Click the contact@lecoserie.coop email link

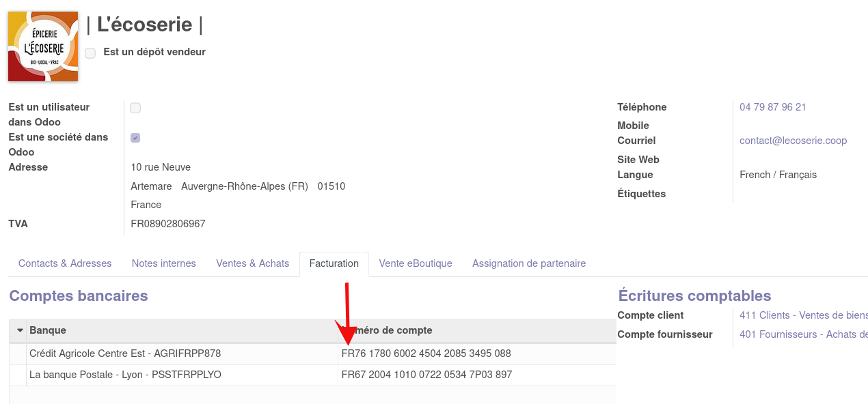pyautogui.click(x=793, y=141)
